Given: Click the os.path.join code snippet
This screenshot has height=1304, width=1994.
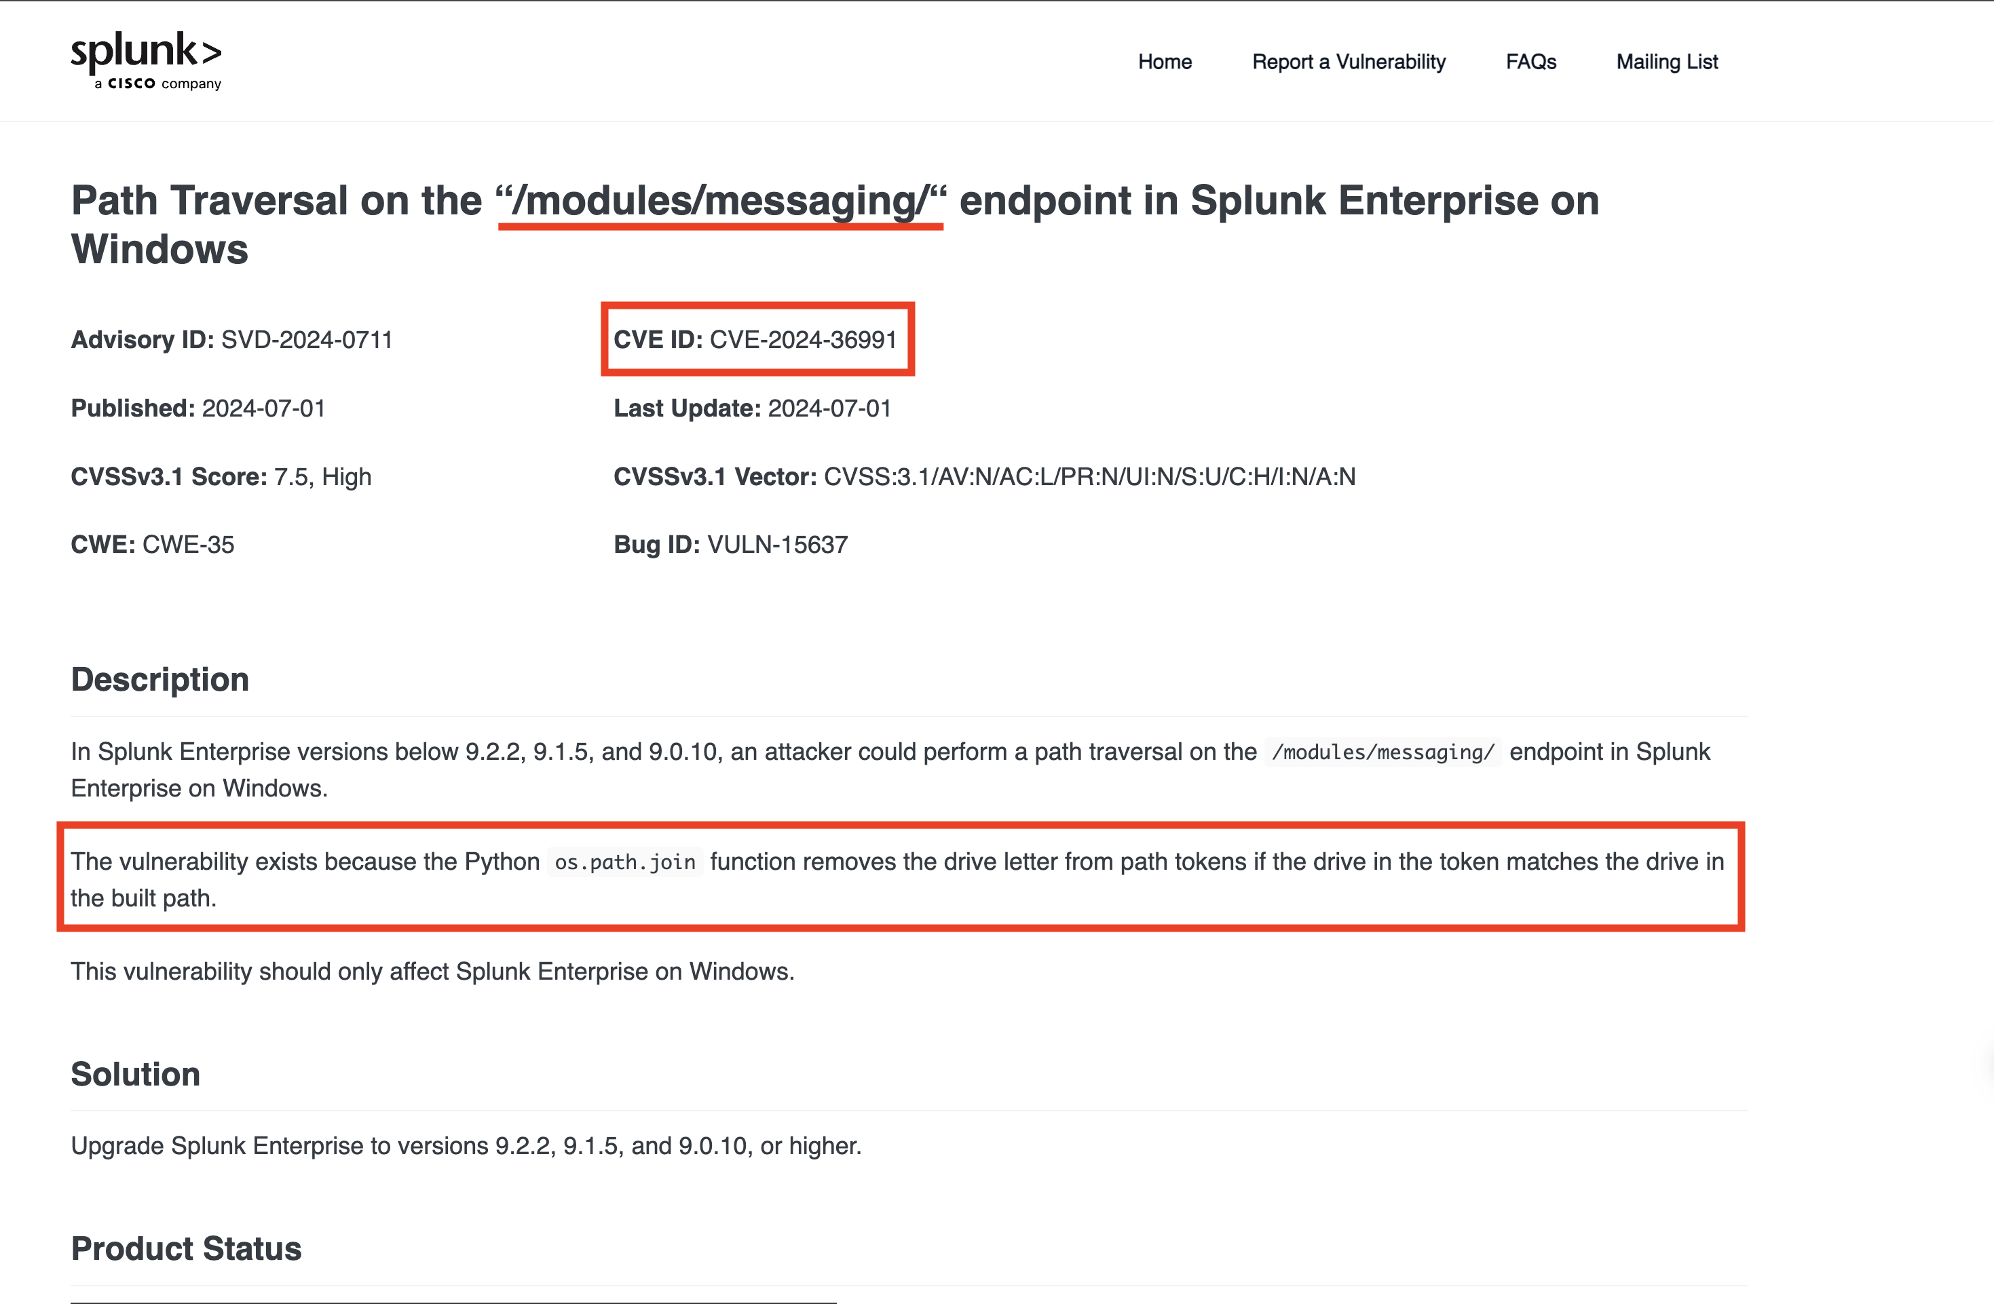Looking at the screenshot, I should pyautogui.click(x=625, y=862).
